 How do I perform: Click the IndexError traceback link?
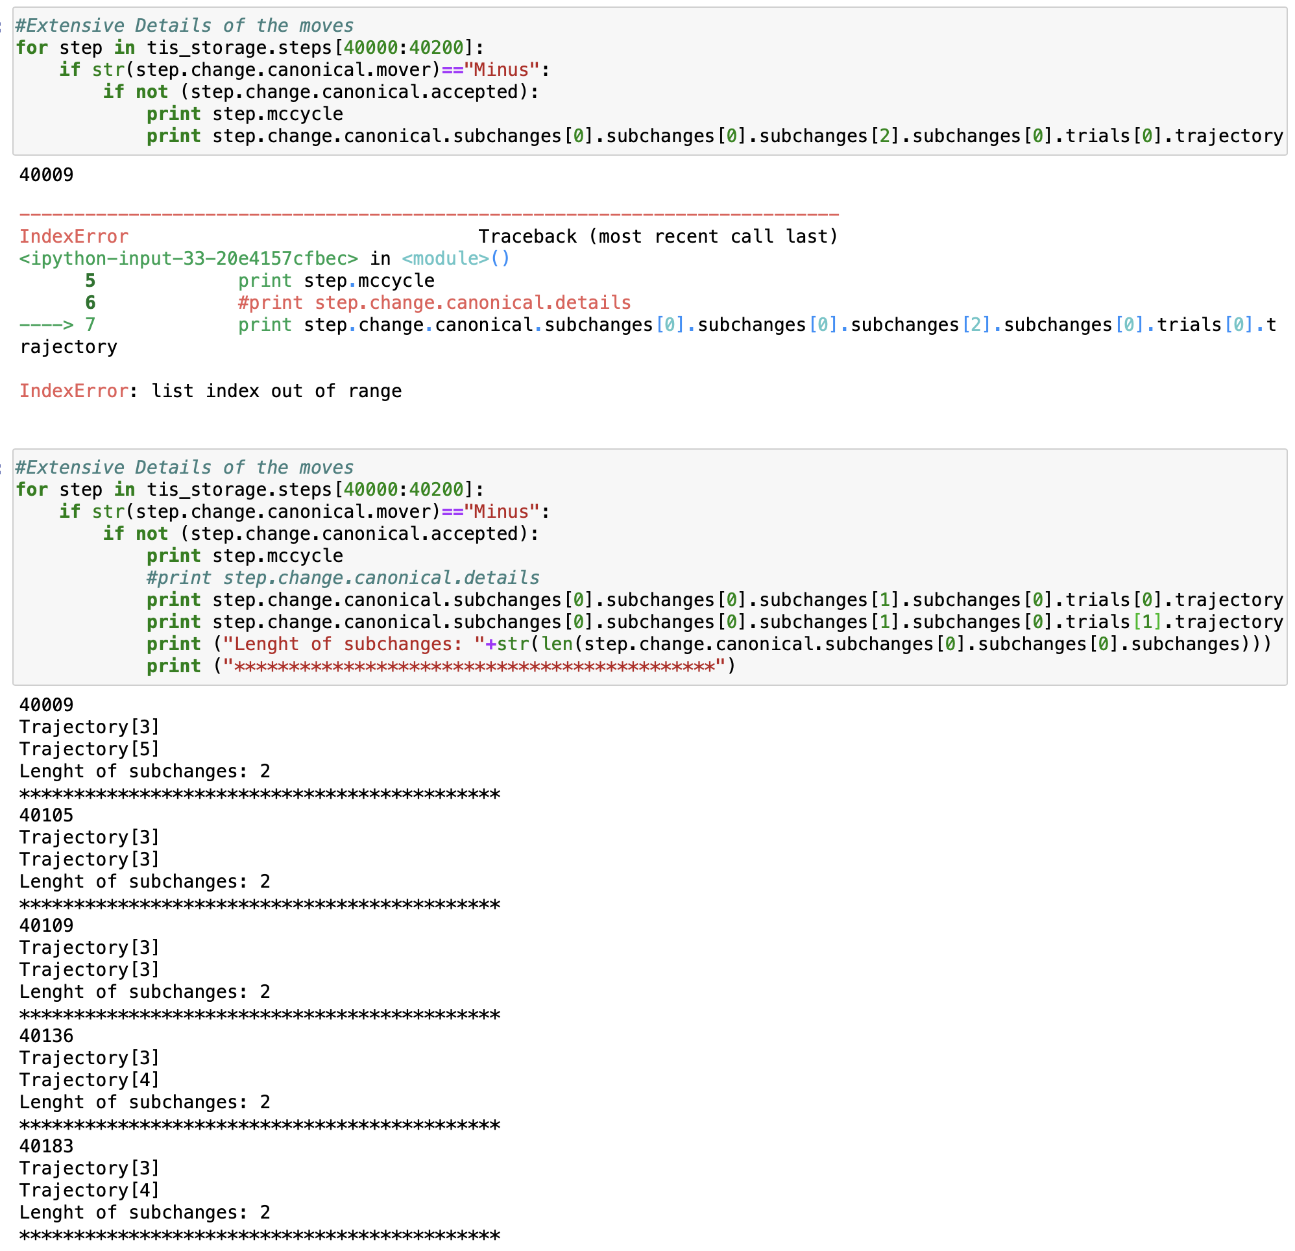point(73,236)
